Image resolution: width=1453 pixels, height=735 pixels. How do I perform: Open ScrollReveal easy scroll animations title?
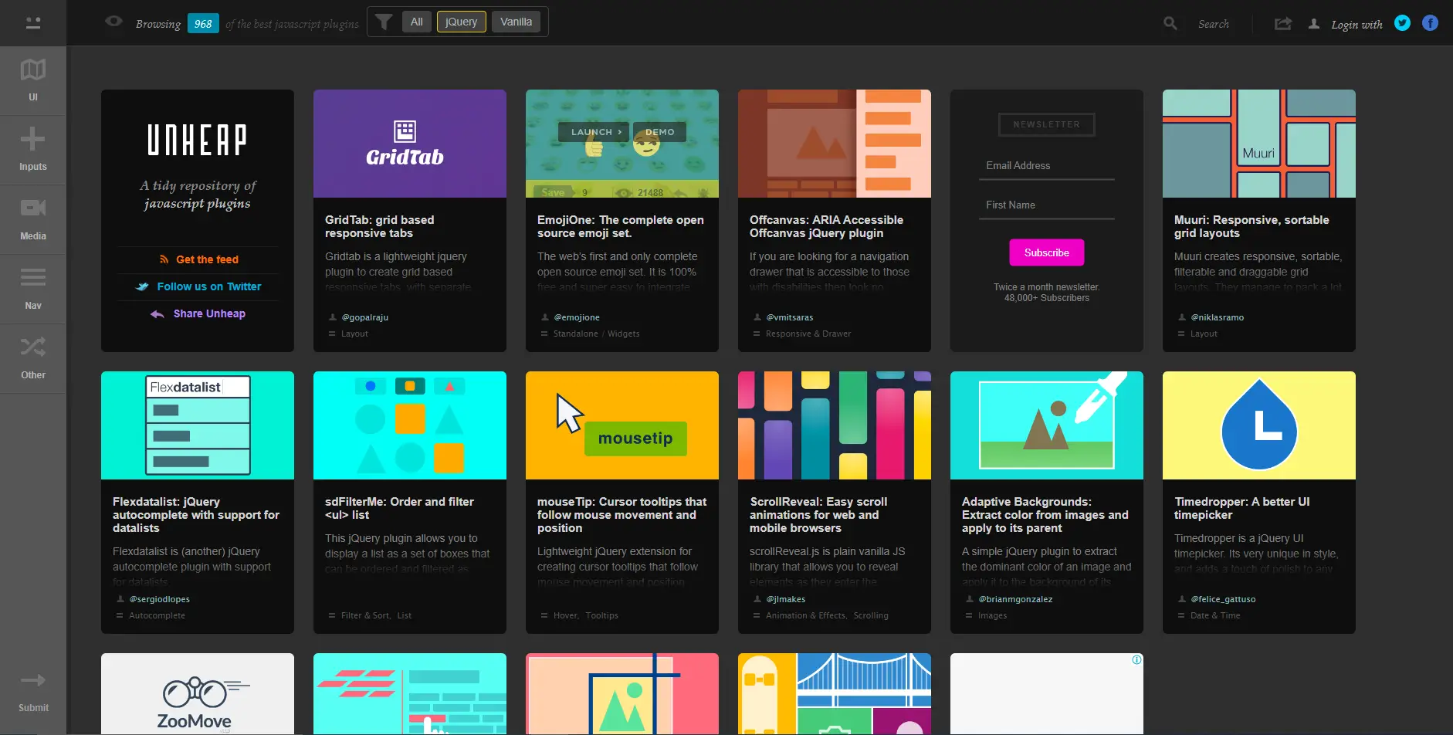pos(818,515)
